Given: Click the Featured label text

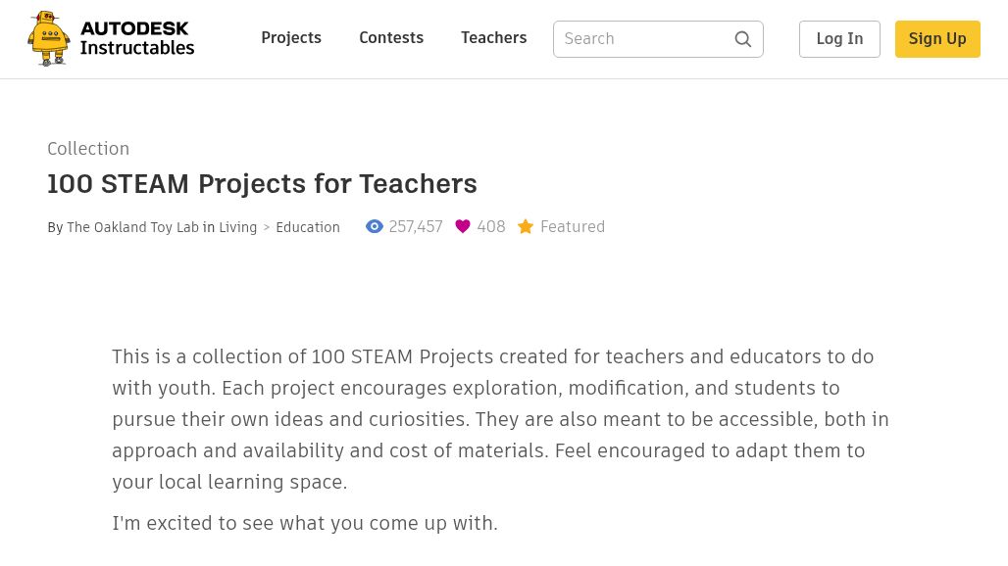Looking at the screenshot, I should coord(573,227).
